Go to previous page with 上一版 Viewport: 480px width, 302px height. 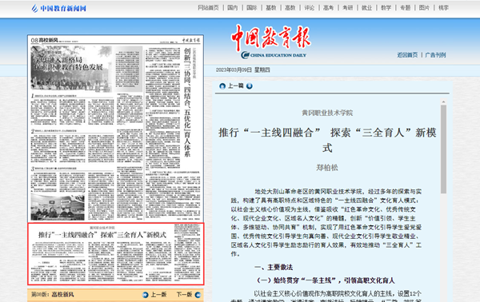click(x=158, y=295)
